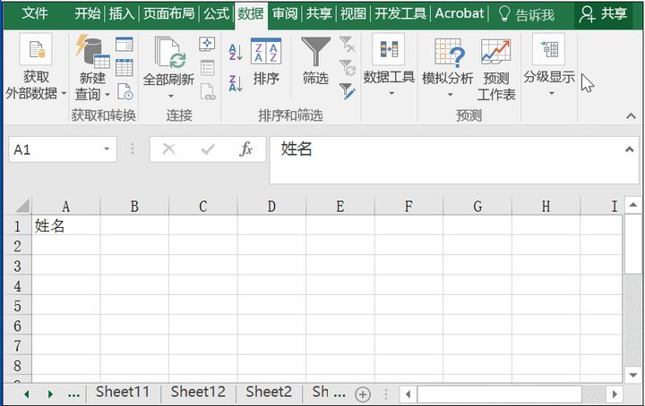The image size is (645, 406).
Task: Sort descending with the Z-to-A icon
Action: pyautogui.click(x=236, y=83)
